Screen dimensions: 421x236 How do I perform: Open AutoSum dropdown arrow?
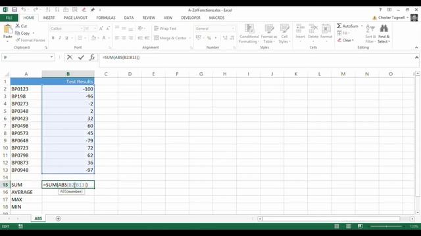pos(362,26)
